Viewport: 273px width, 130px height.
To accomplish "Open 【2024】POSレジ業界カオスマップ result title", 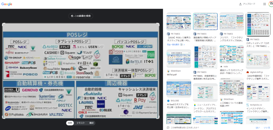I will pos(179,39).
